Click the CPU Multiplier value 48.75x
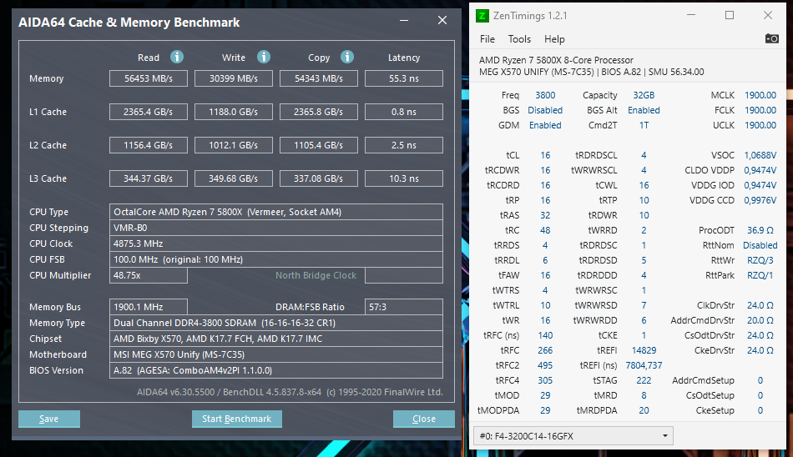 click(149, 275)
